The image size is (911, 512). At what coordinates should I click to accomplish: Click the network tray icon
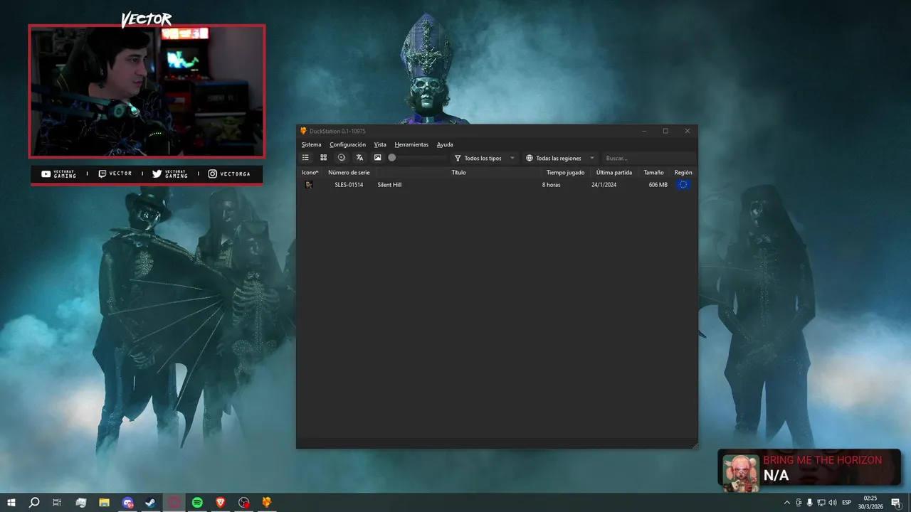tap(821, 503)
